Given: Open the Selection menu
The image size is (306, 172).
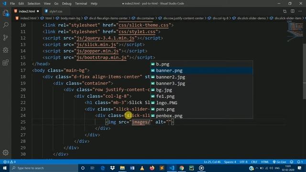Looking at the screenshot, I should [x=34, y=3].
